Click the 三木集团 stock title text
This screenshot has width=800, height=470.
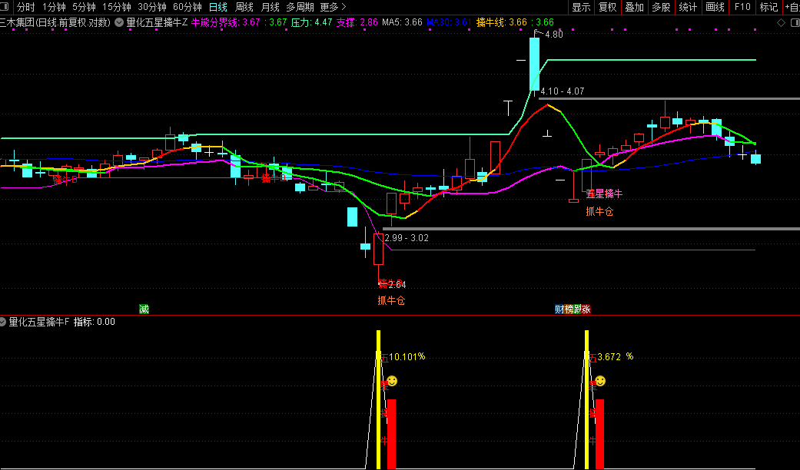[18, 22]
